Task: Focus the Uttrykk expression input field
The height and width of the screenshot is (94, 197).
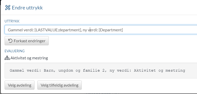Action: tap(101, 30)
